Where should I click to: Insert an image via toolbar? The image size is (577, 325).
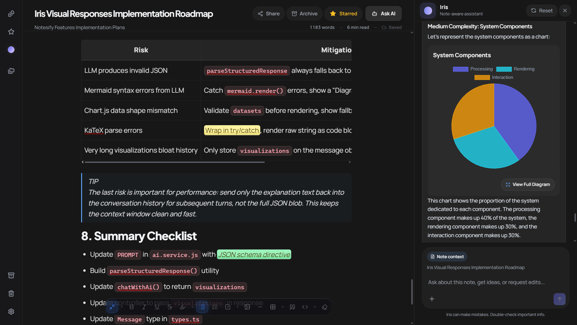point(247,307)
